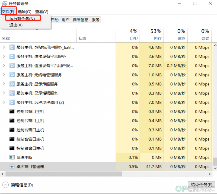The image size is (217, 194).
Task: Click the 2.6 MB memory value
Action: [x=155, y=56]
